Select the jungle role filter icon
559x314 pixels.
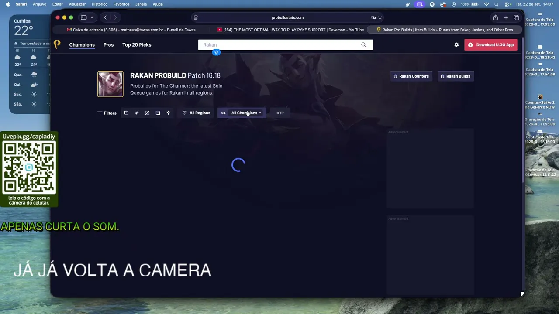click(137, 113)
